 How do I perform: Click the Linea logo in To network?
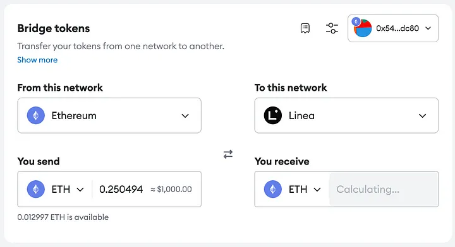[x=273, y=115]
